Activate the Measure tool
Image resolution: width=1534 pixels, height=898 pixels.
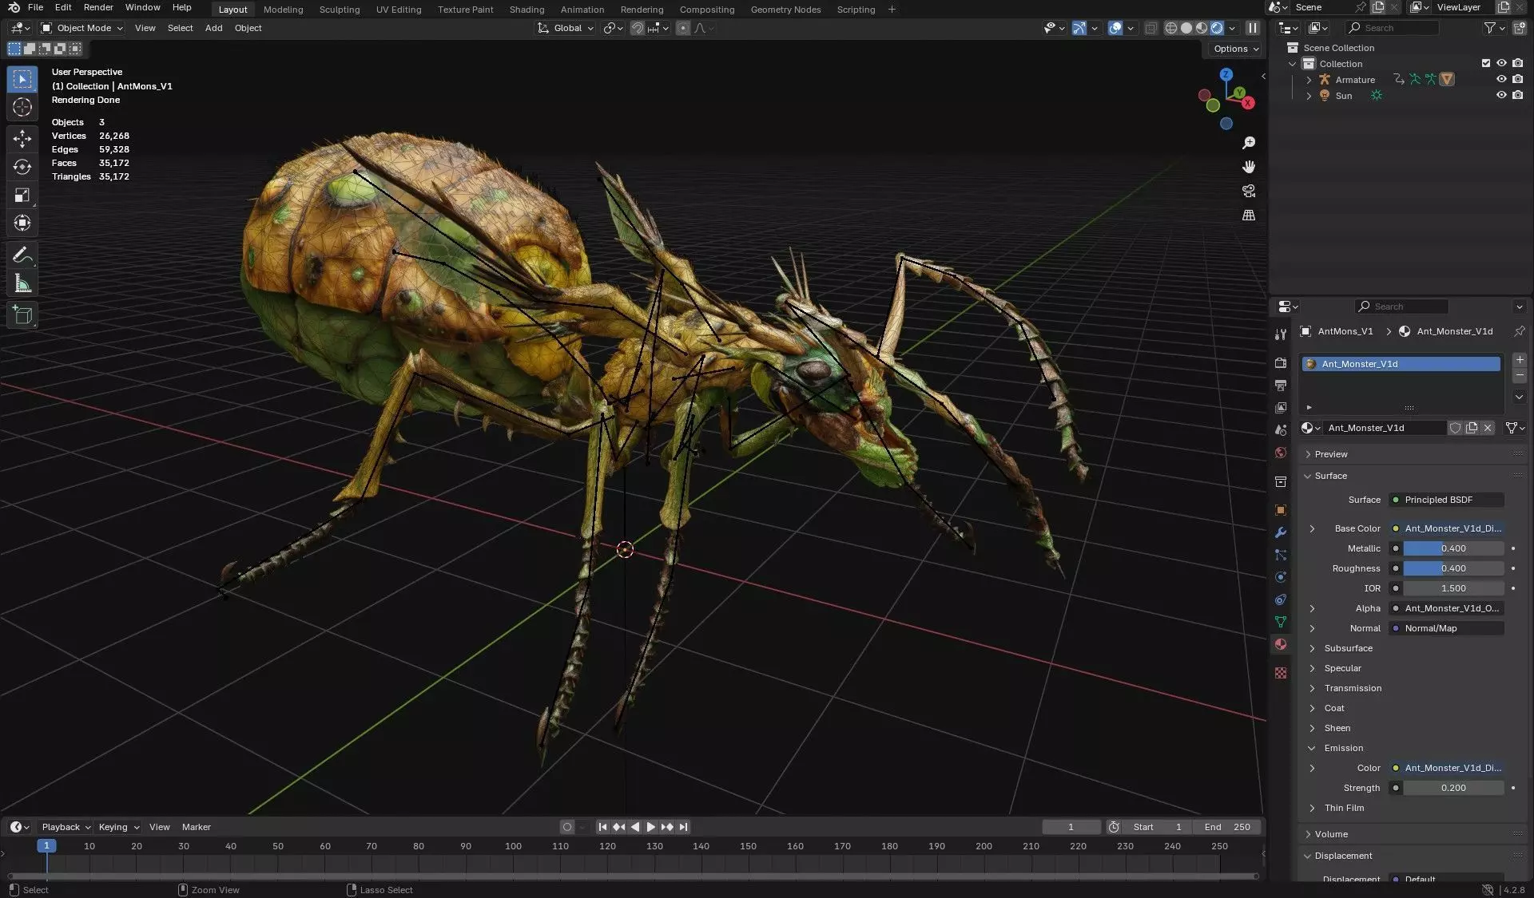(x=22, y=283)
